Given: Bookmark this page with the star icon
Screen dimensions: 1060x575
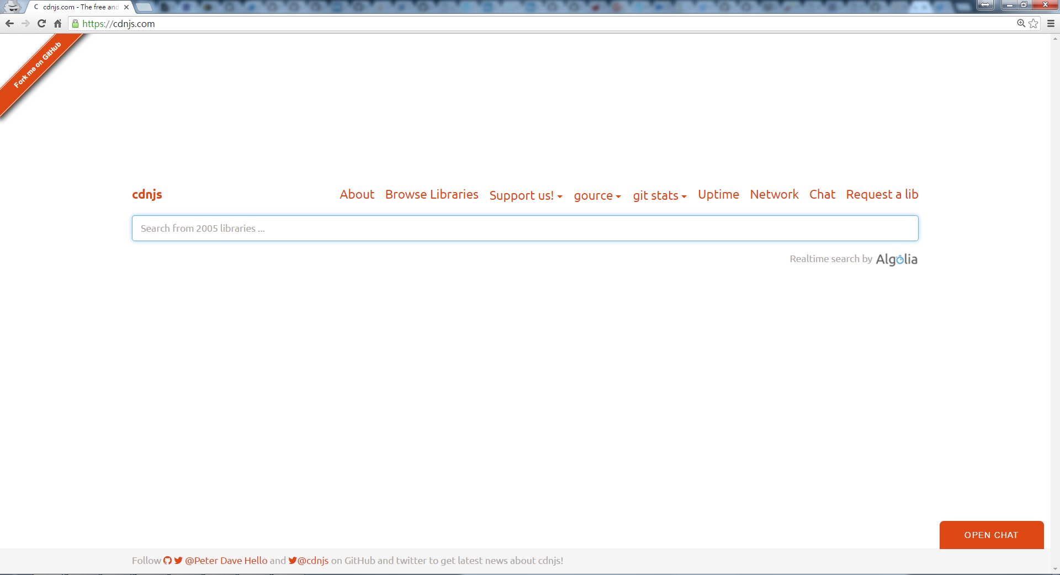Looking at the screenshot, I should (1033, 23).
